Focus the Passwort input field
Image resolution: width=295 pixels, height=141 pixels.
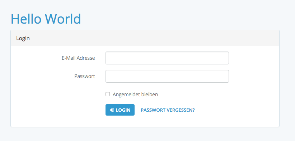[x=167, y=76]
